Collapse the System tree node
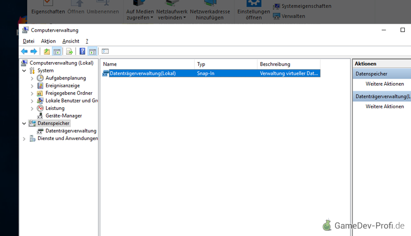This screenshot has width=411, height=236. tap(24, 71)
